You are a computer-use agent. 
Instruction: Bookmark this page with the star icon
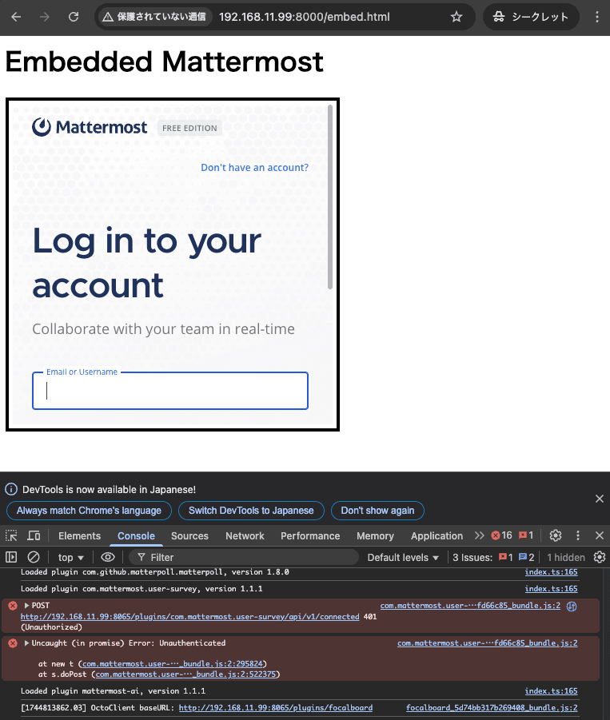coord(457,17)
